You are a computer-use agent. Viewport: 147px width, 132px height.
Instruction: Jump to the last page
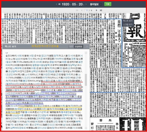pos(101,10)
